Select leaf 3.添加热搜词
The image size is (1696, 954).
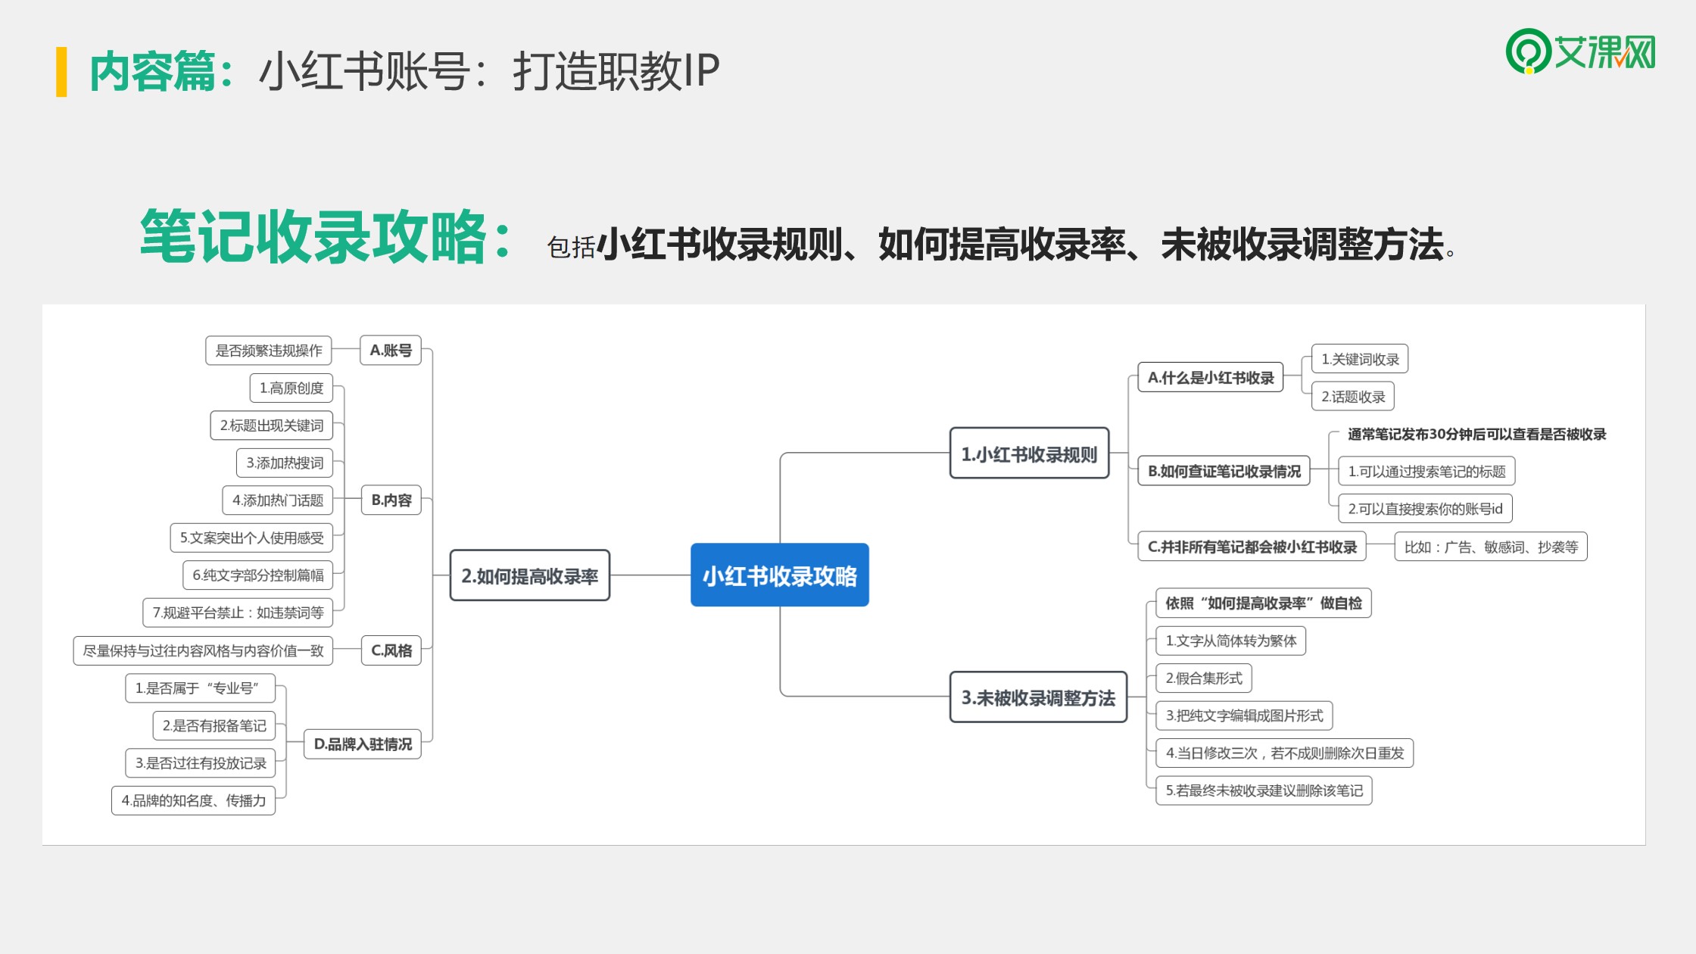click(285, 463)
